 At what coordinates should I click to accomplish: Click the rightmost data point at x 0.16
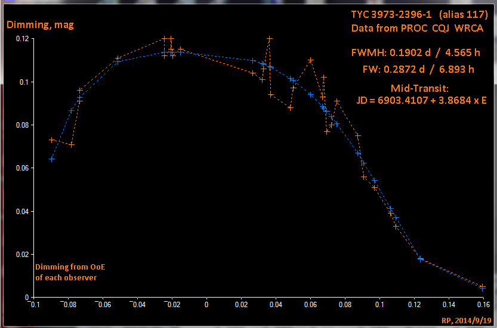coord(482,287)
